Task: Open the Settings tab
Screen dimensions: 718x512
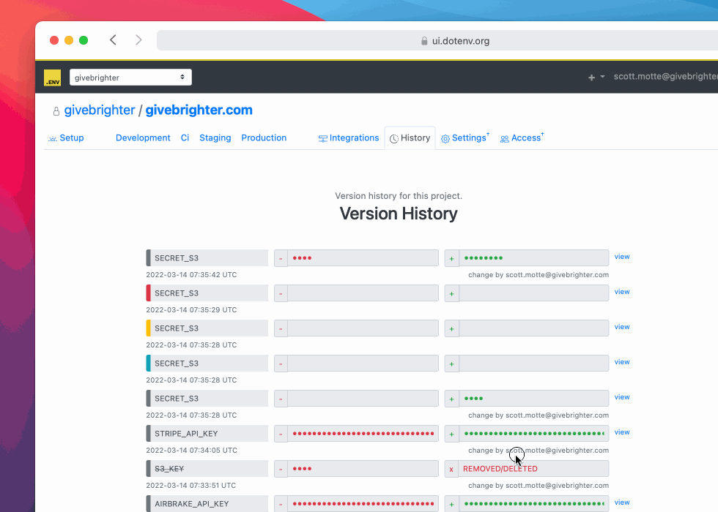Action: 465,138
